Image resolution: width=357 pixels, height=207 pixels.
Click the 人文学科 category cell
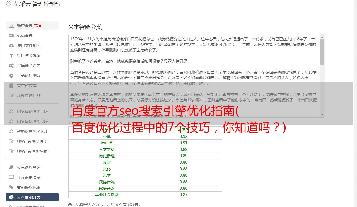[107, 149]
